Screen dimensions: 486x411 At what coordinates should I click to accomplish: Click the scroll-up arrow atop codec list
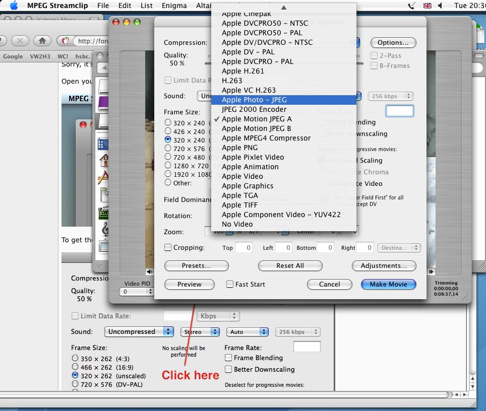coord(284,8)
